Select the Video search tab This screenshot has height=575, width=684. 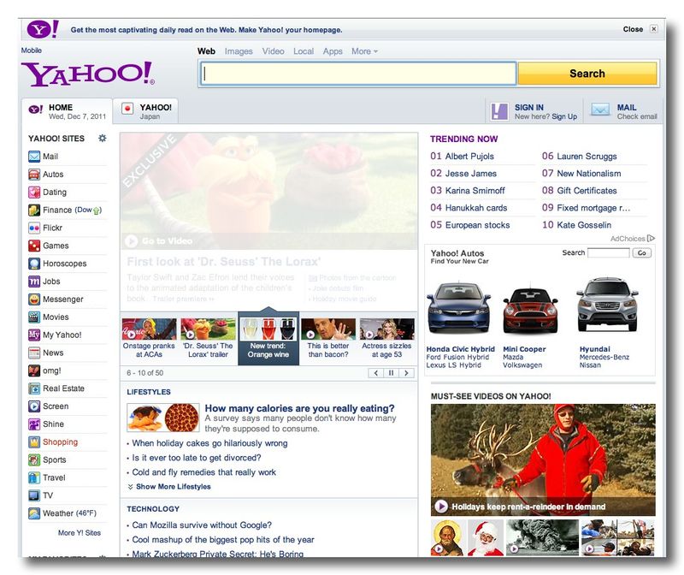273,51
